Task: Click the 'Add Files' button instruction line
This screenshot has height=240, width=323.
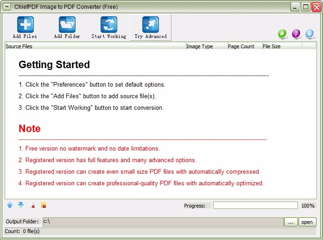Action: click(x=87, y=96)
